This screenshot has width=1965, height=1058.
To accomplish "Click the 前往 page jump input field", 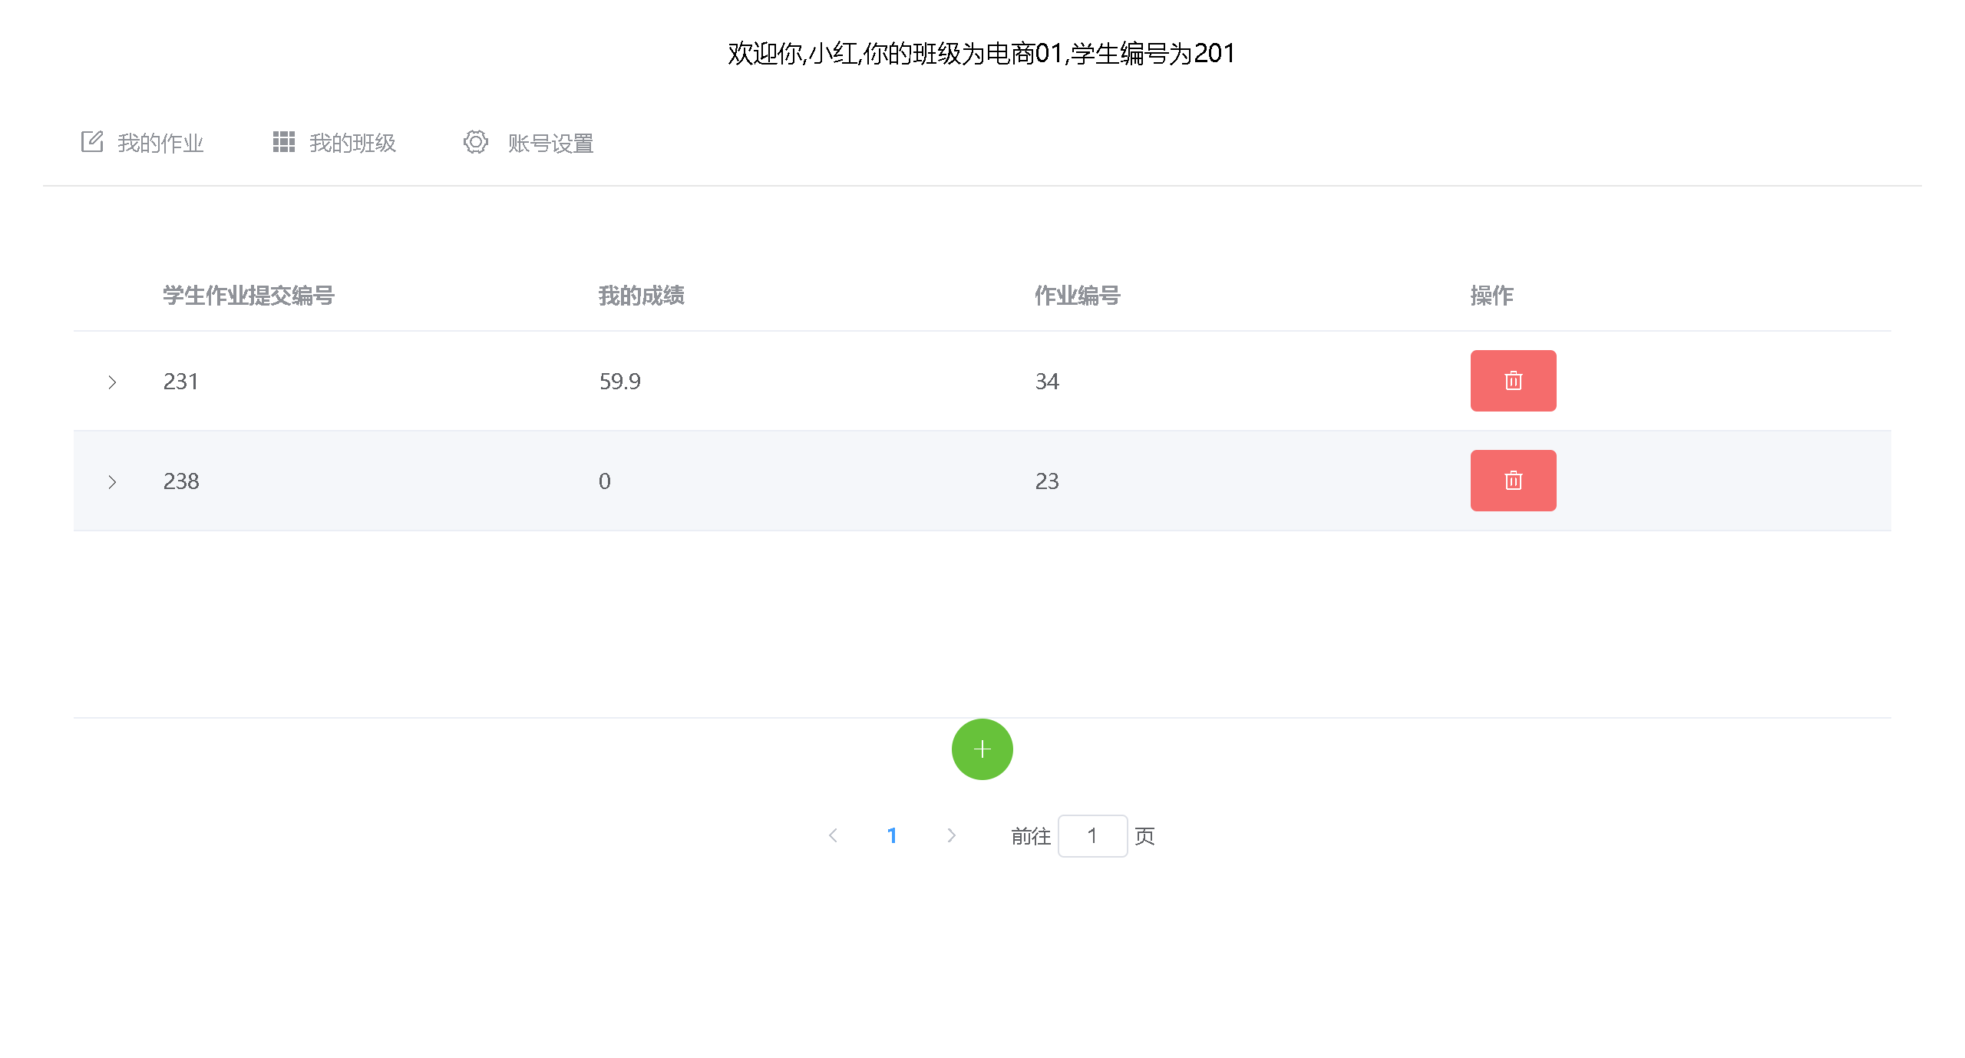I will pos(1091,835).
